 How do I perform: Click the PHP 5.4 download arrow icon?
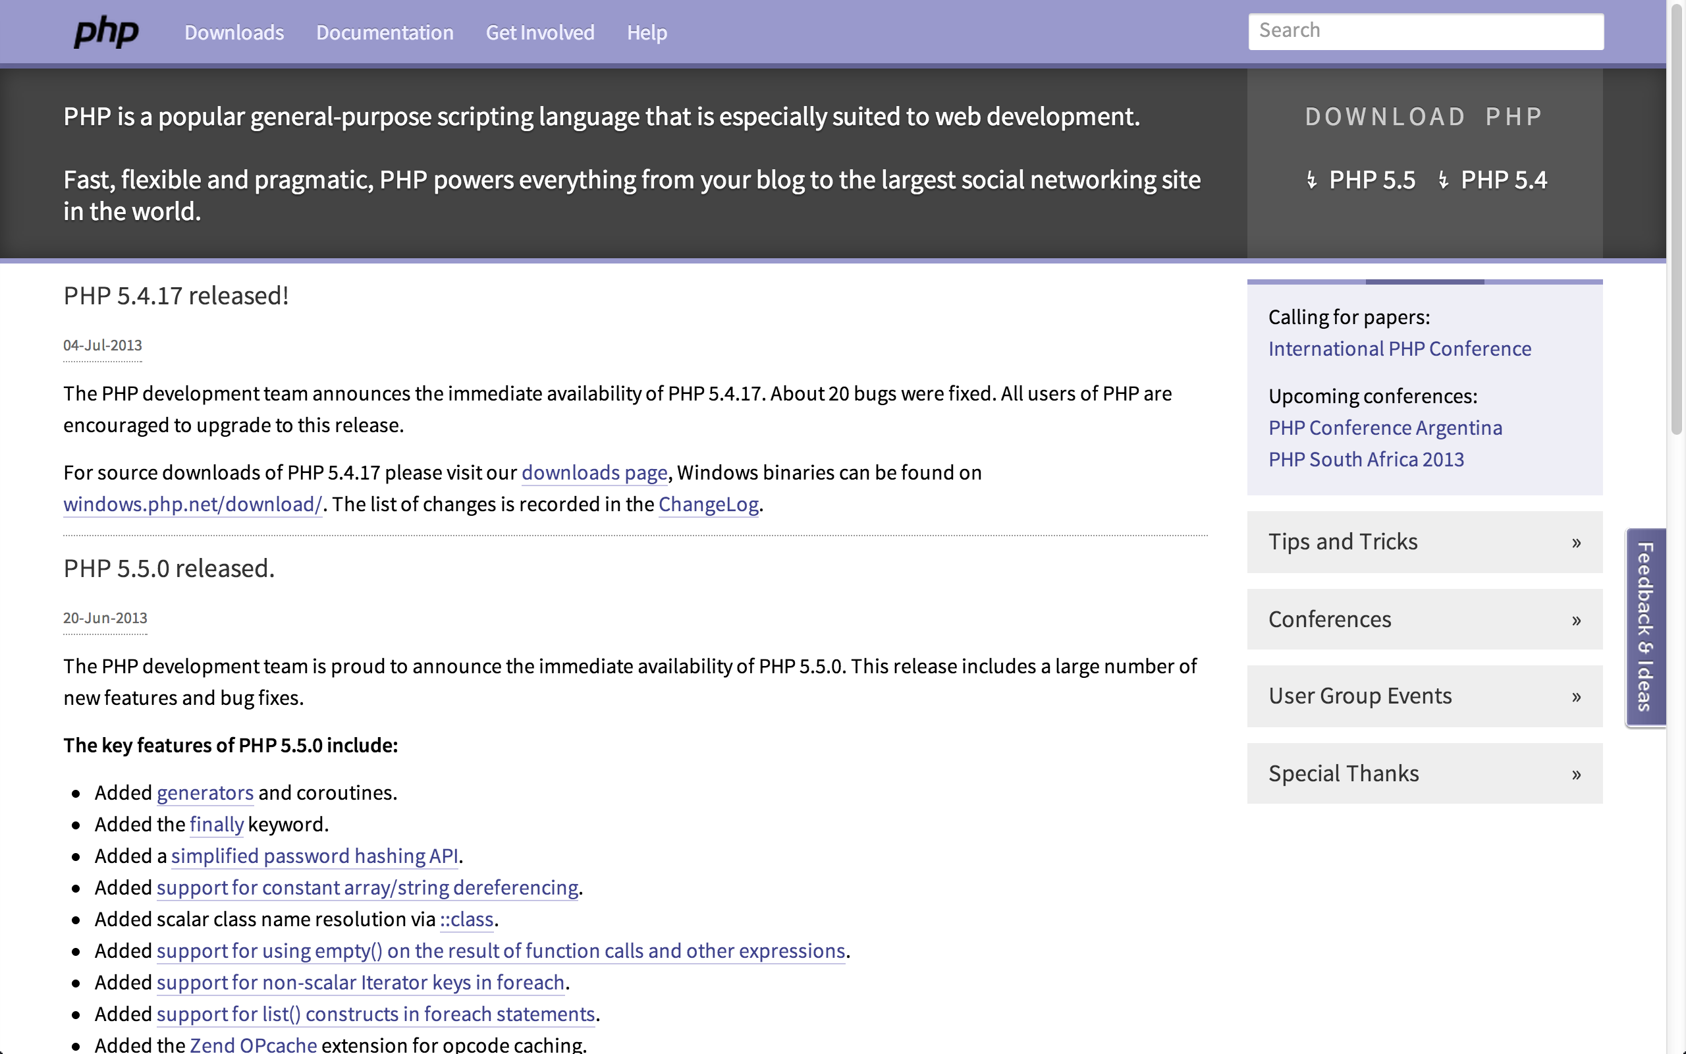1443,180
